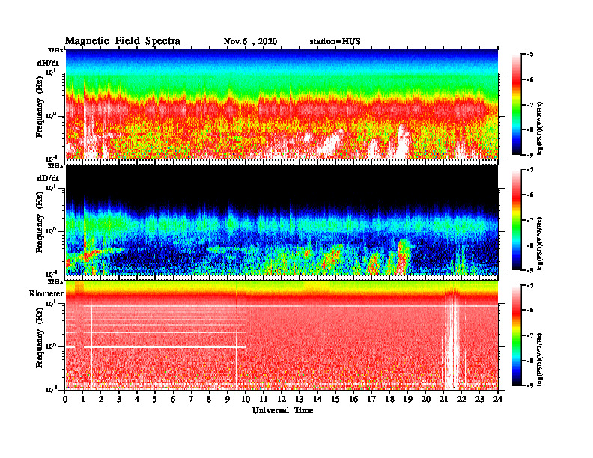Click hour "16" on the Universal Time axis

click(x=353, y=400)
